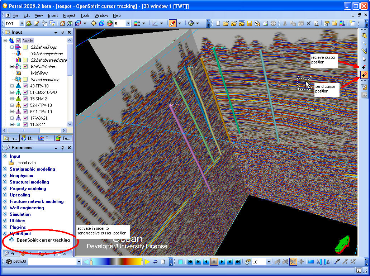Click the play forward button
This screenshot has width=370, height=276.
pos(222,262)
